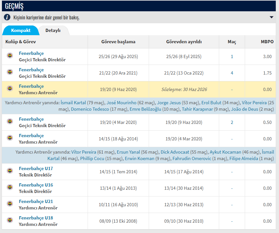The height and width of the screenshot is (233, 279).
Task: Expand the career overview dropdown arrow
Action: click(271, 17)
